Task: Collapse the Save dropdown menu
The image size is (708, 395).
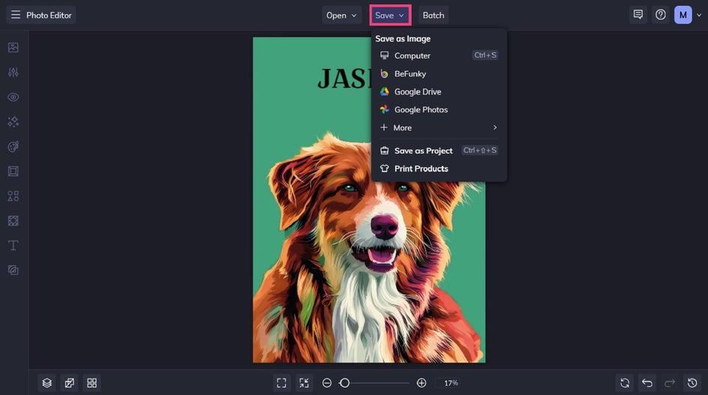Action: click(x=390, y=15)
